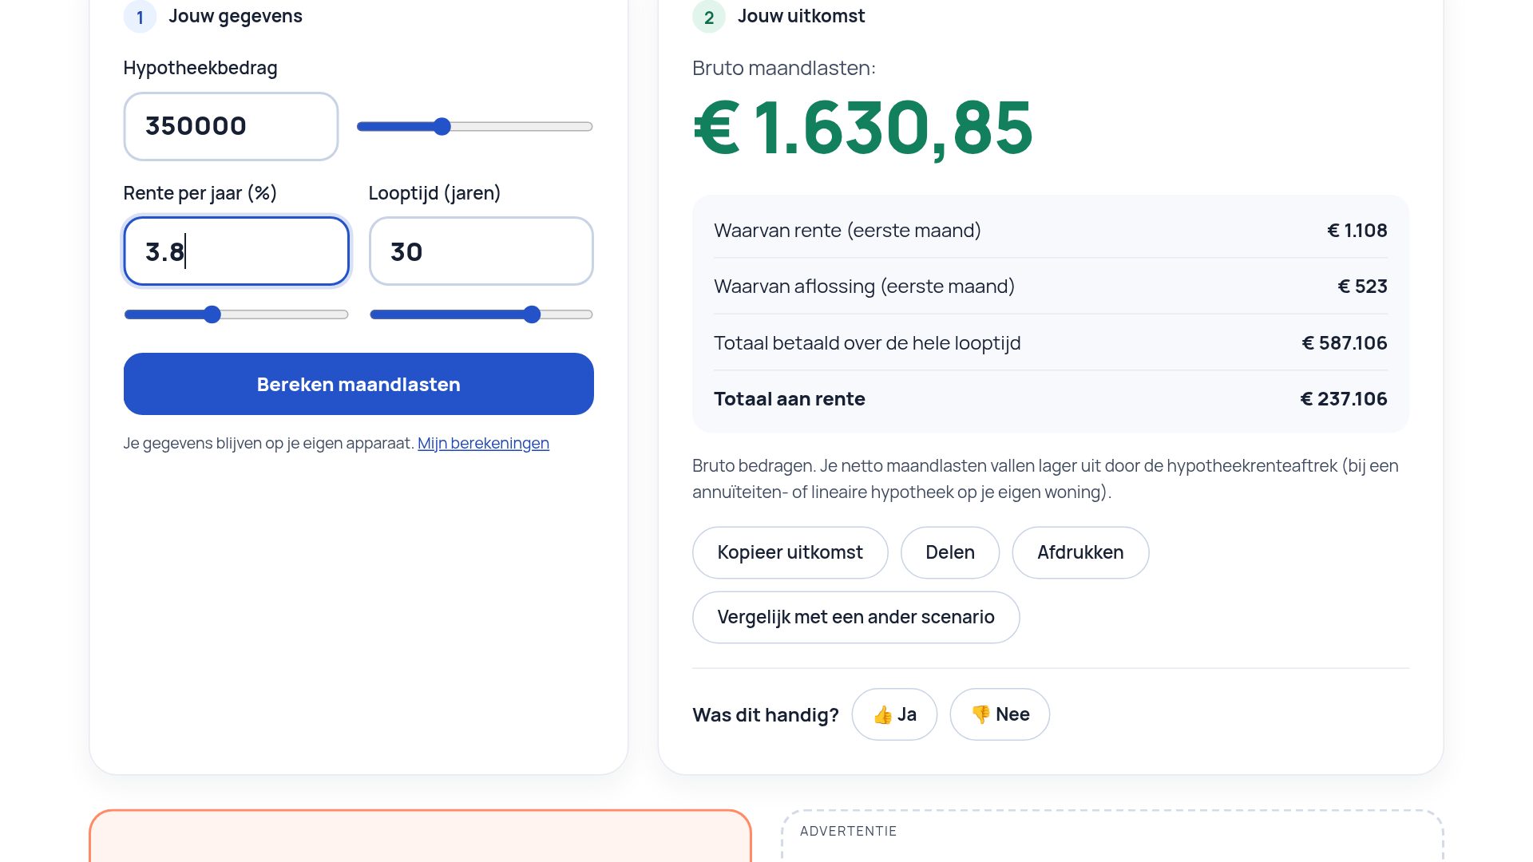
Task: Click the Hypotheekbedrag slider handle
Action: click(x=442, y=126)
